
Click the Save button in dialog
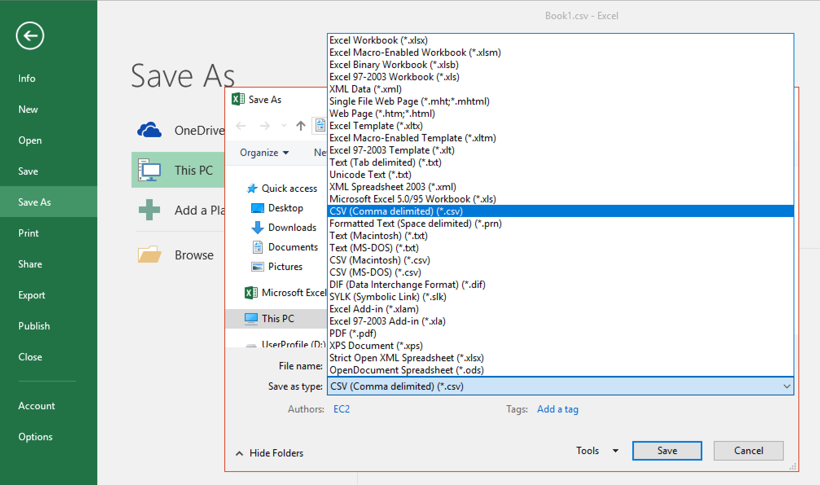(667, 451)
